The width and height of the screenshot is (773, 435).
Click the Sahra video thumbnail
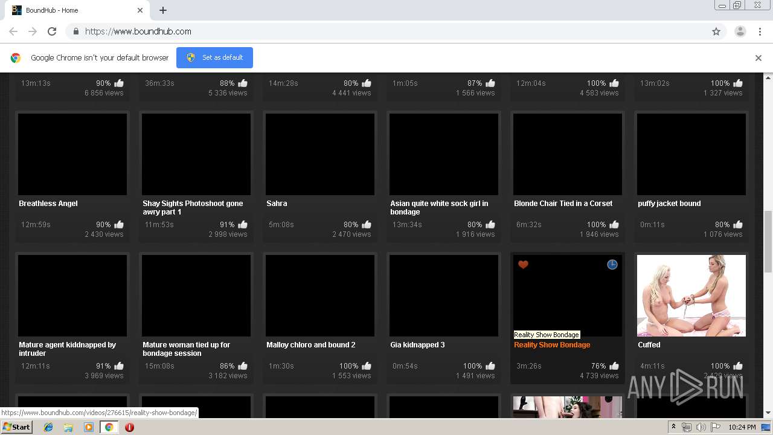tap(320, 154)
